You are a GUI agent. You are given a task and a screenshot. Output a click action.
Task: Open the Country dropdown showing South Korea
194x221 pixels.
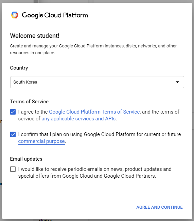(x=97, y=82)
